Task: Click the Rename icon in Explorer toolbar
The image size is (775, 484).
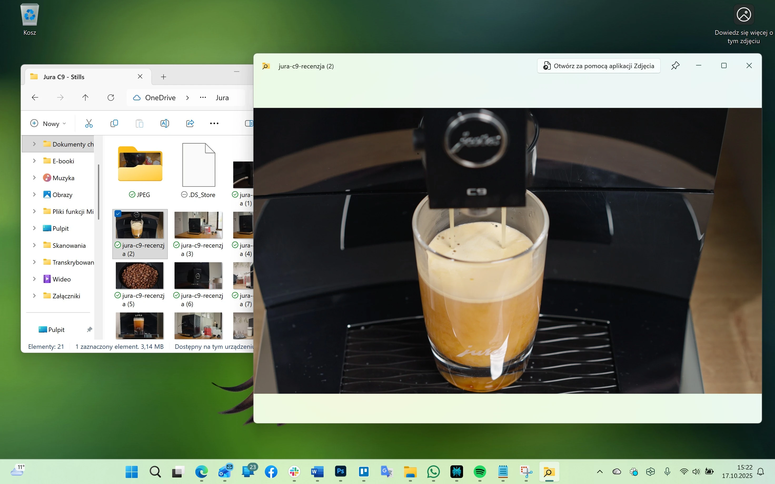Action: (x=165, y=123)
